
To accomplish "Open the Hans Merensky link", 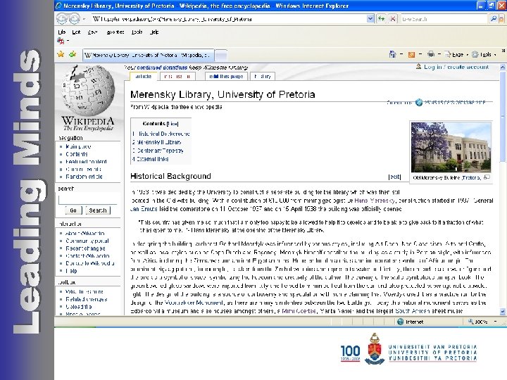I will 375,201.
